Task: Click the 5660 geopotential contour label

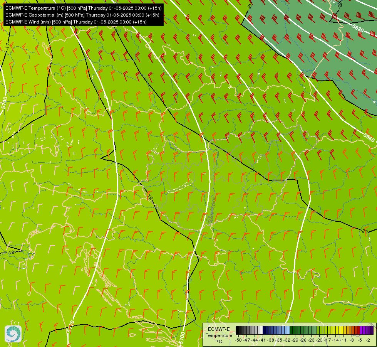Action: (369, 138)
